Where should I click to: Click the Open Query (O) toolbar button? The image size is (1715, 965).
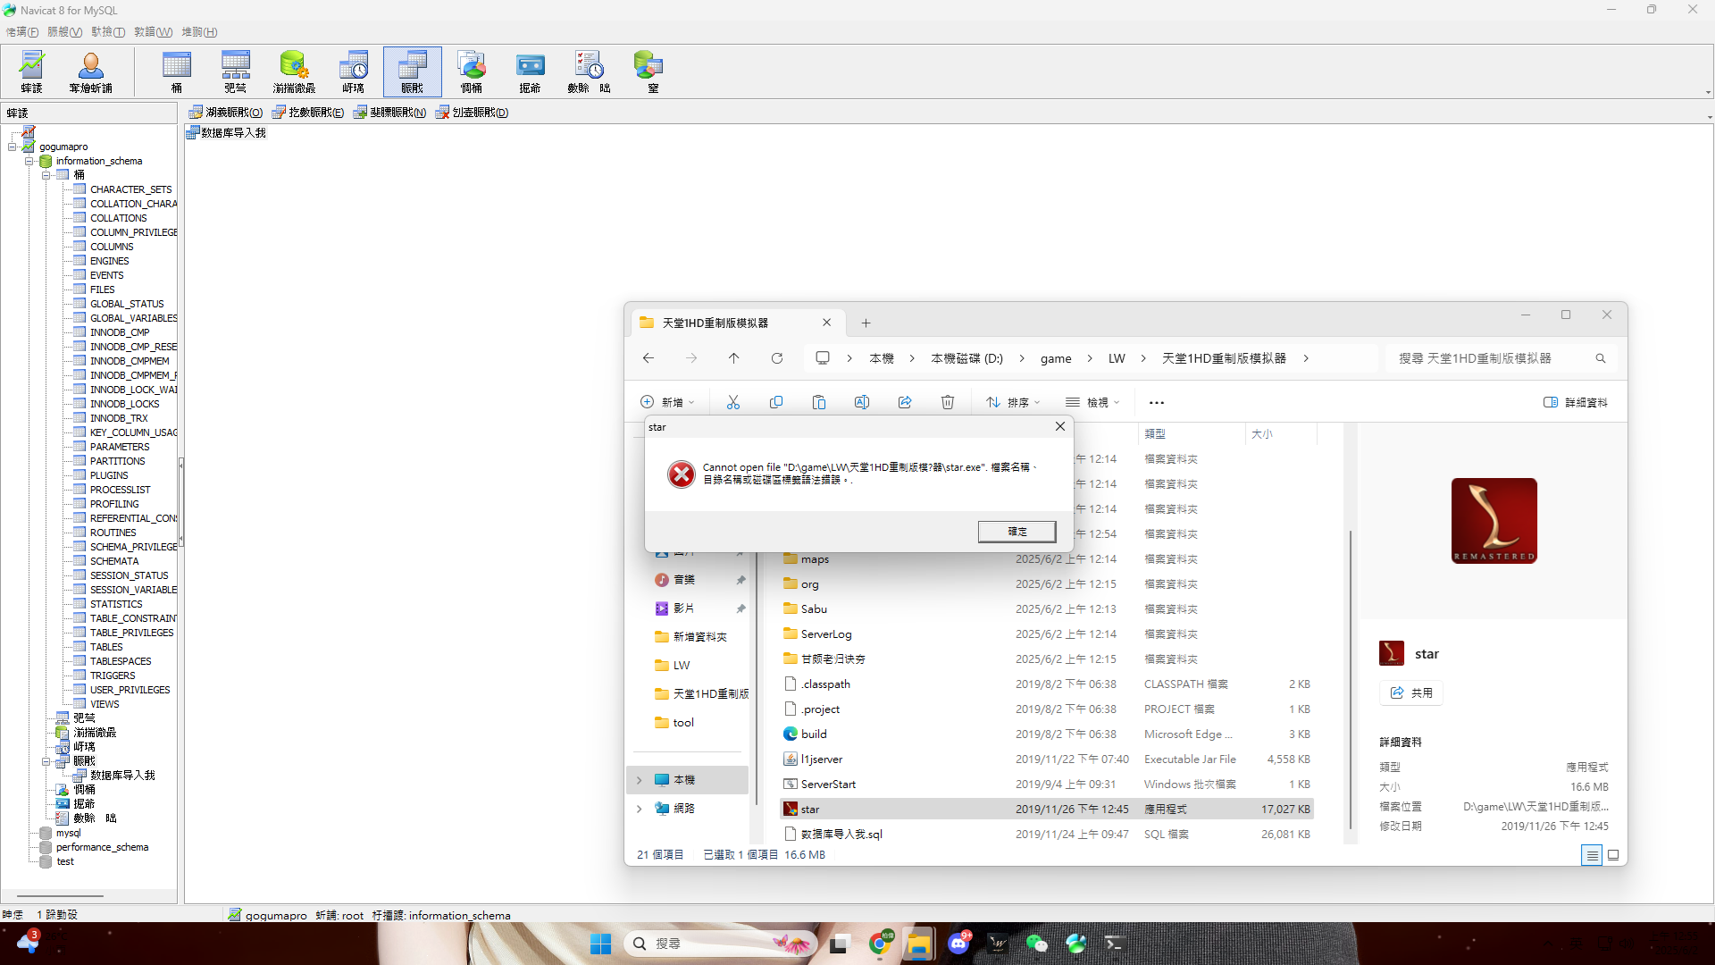point(226,113)
